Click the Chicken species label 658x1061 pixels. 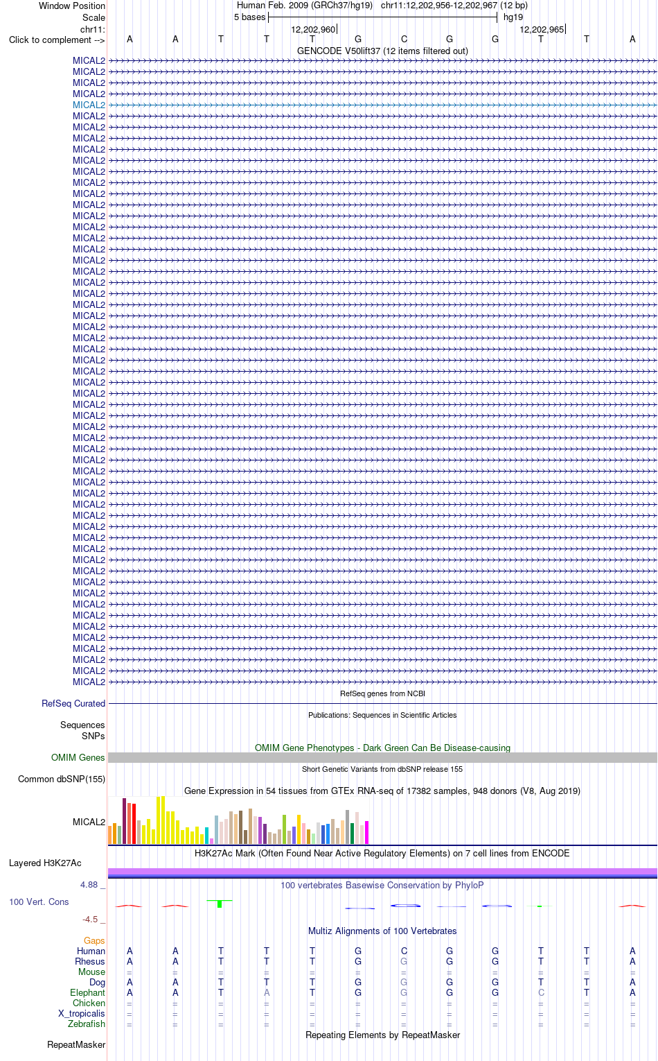pyautogui.click(x=89, y=1003)
